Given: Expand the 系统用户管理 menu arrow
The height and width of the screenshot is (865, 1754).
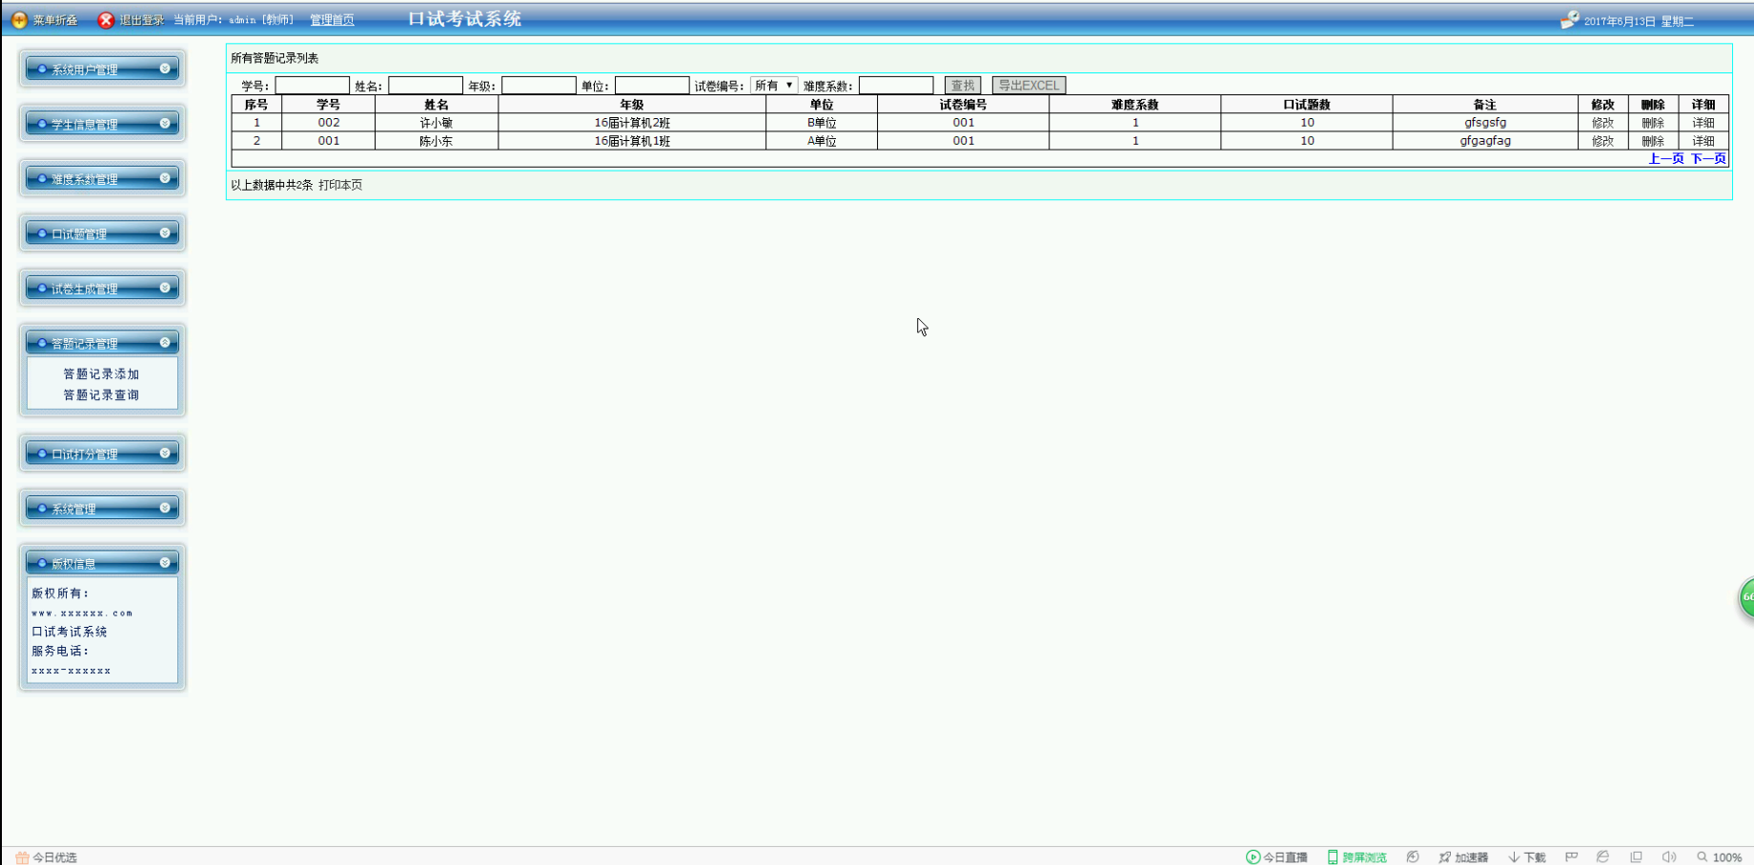Looking at the screenshot, I should pos(165,69).
